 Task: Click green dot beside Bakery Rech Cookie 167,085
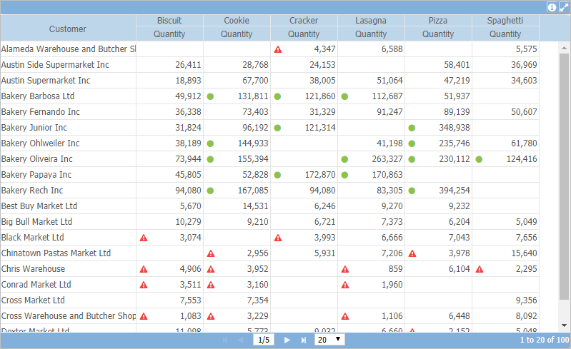[210, 191]
